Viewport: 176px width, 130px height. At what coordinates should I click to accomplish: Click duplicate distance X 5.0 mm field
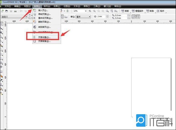pyautogui.click(x=121, y=15)
